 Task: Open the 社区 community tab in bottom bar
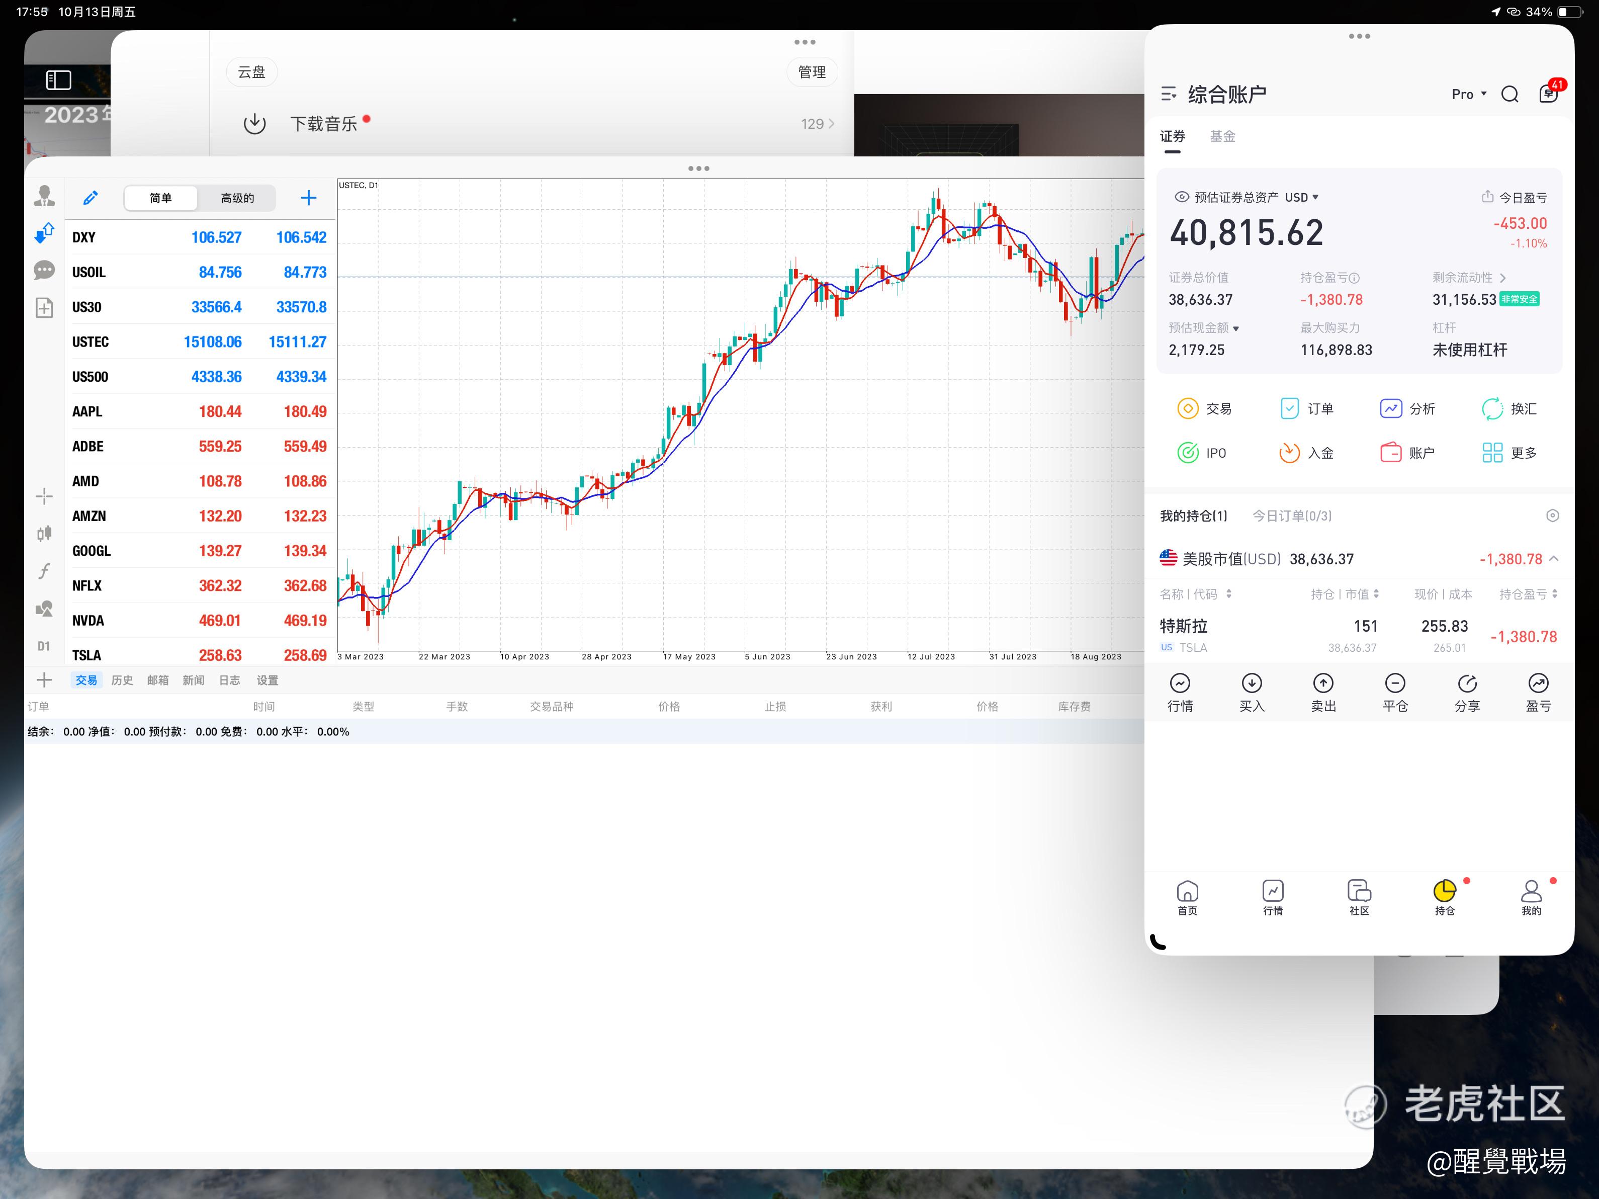[1359, 897]
